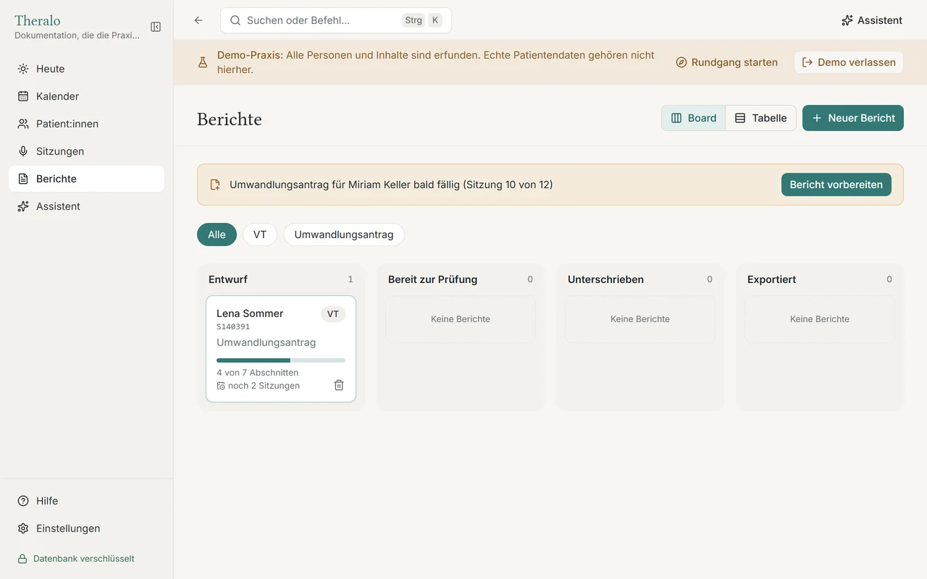Create a report with Neuer Bericht
This screenshot has height=579, width=927.
click(853, 118)
